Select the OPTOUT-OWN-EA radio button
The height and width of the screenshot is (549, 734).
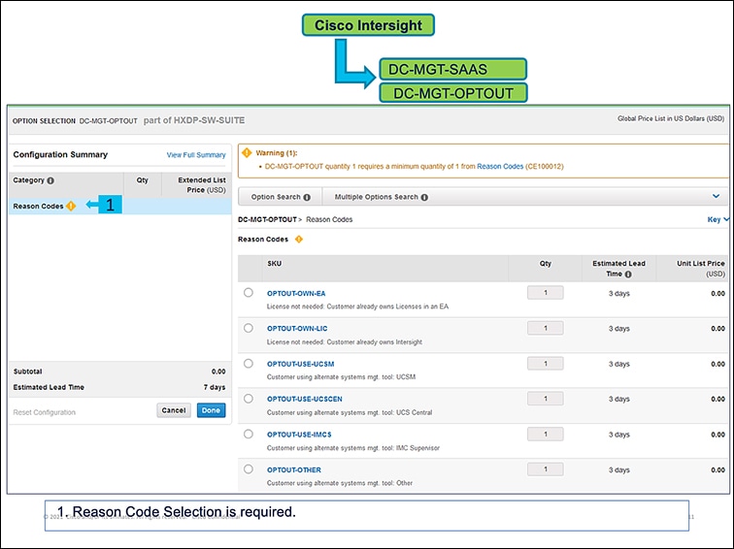pos(249,293)
